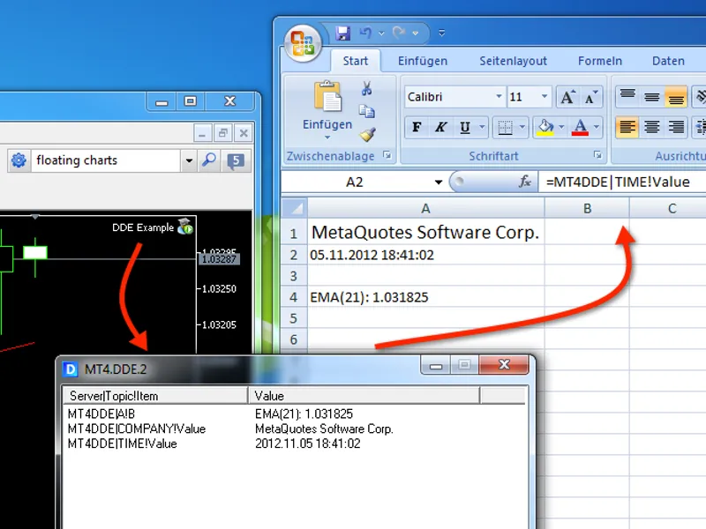This screenshot has width=706, height=529.
Task: Center text horizontally in the cell
Action: click(651, 127)
